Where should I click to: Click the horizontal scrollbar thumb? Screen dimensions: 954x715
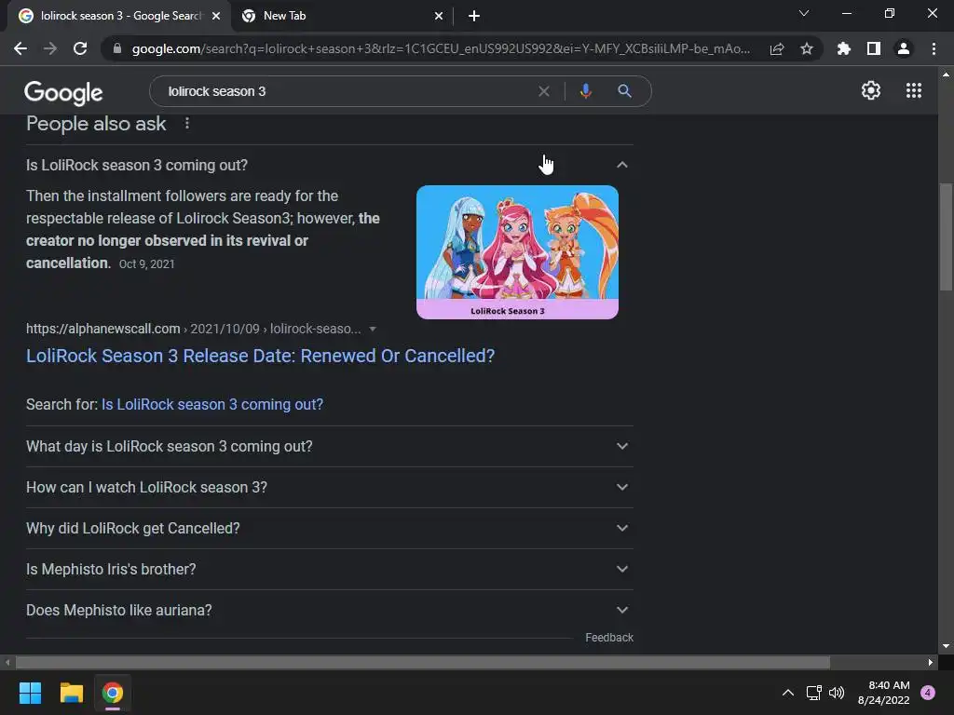(x=423, y=662)
